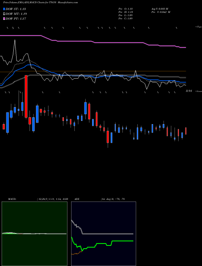Screen dimensions: 202x266
Task: Click the 'Pre O: 1.13' value
Action: point(126,9)
